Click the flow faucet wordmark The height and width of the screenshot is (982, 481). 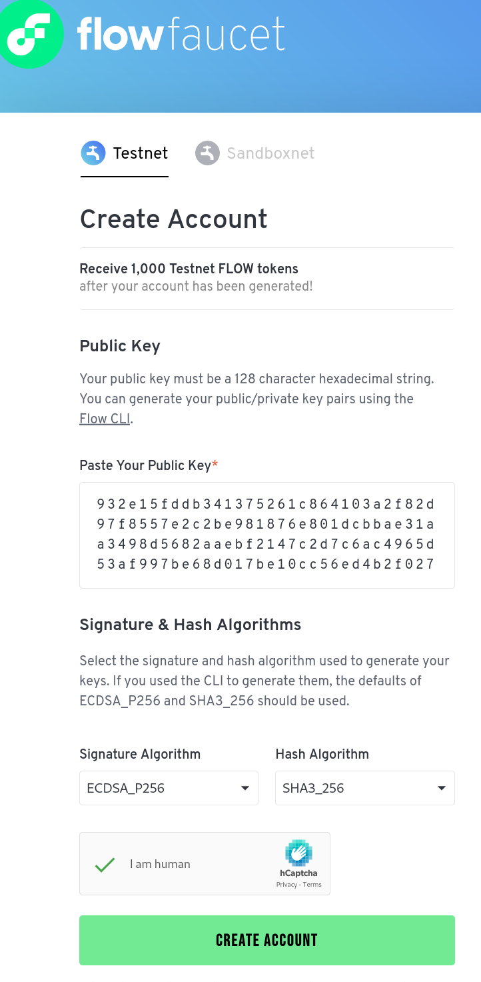point(181,35)
